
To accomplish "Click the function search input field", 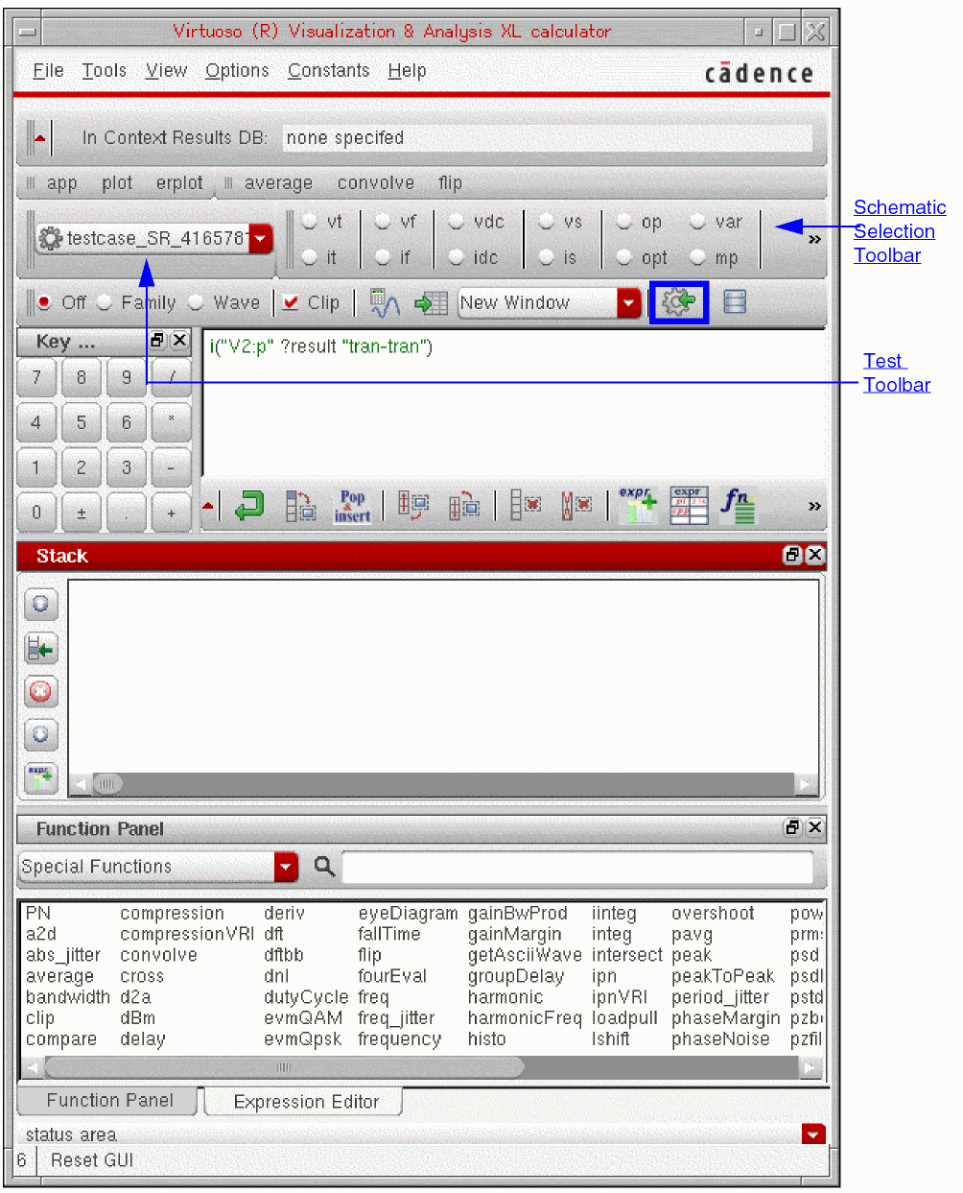I will [x=577, y=867].
